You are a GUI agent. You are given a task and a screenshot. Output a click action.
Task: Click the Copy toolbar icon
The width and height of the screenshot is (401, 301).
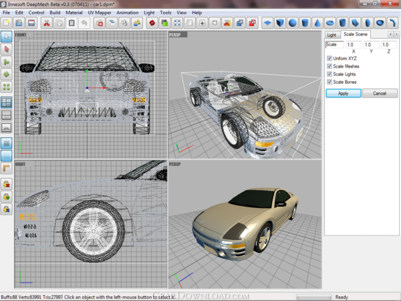coord(59,23)
